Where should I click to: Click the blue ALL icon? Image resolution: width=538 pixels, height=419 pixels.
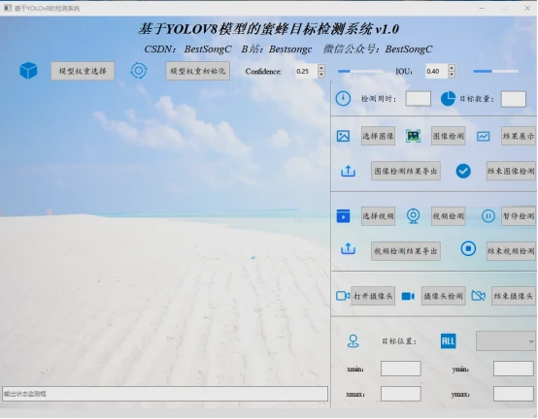pos(448,340)
